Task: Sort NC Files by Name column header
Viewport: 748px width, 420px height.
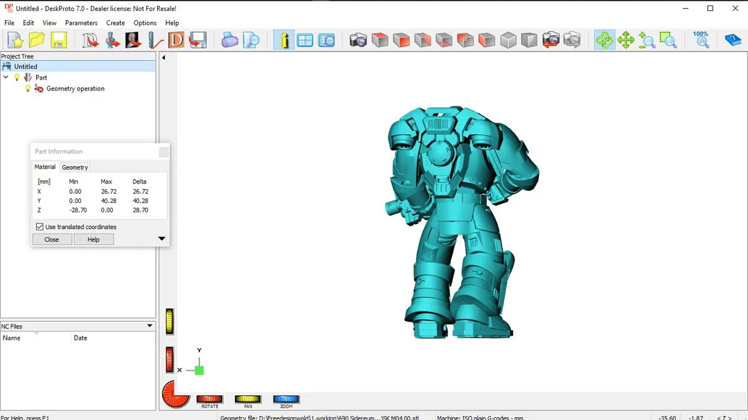Action: [36, 338]
